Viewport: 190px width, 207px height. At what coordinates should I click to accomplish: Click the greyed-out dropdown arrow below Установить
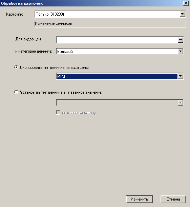pyautogui.click(x=181, y=102)
